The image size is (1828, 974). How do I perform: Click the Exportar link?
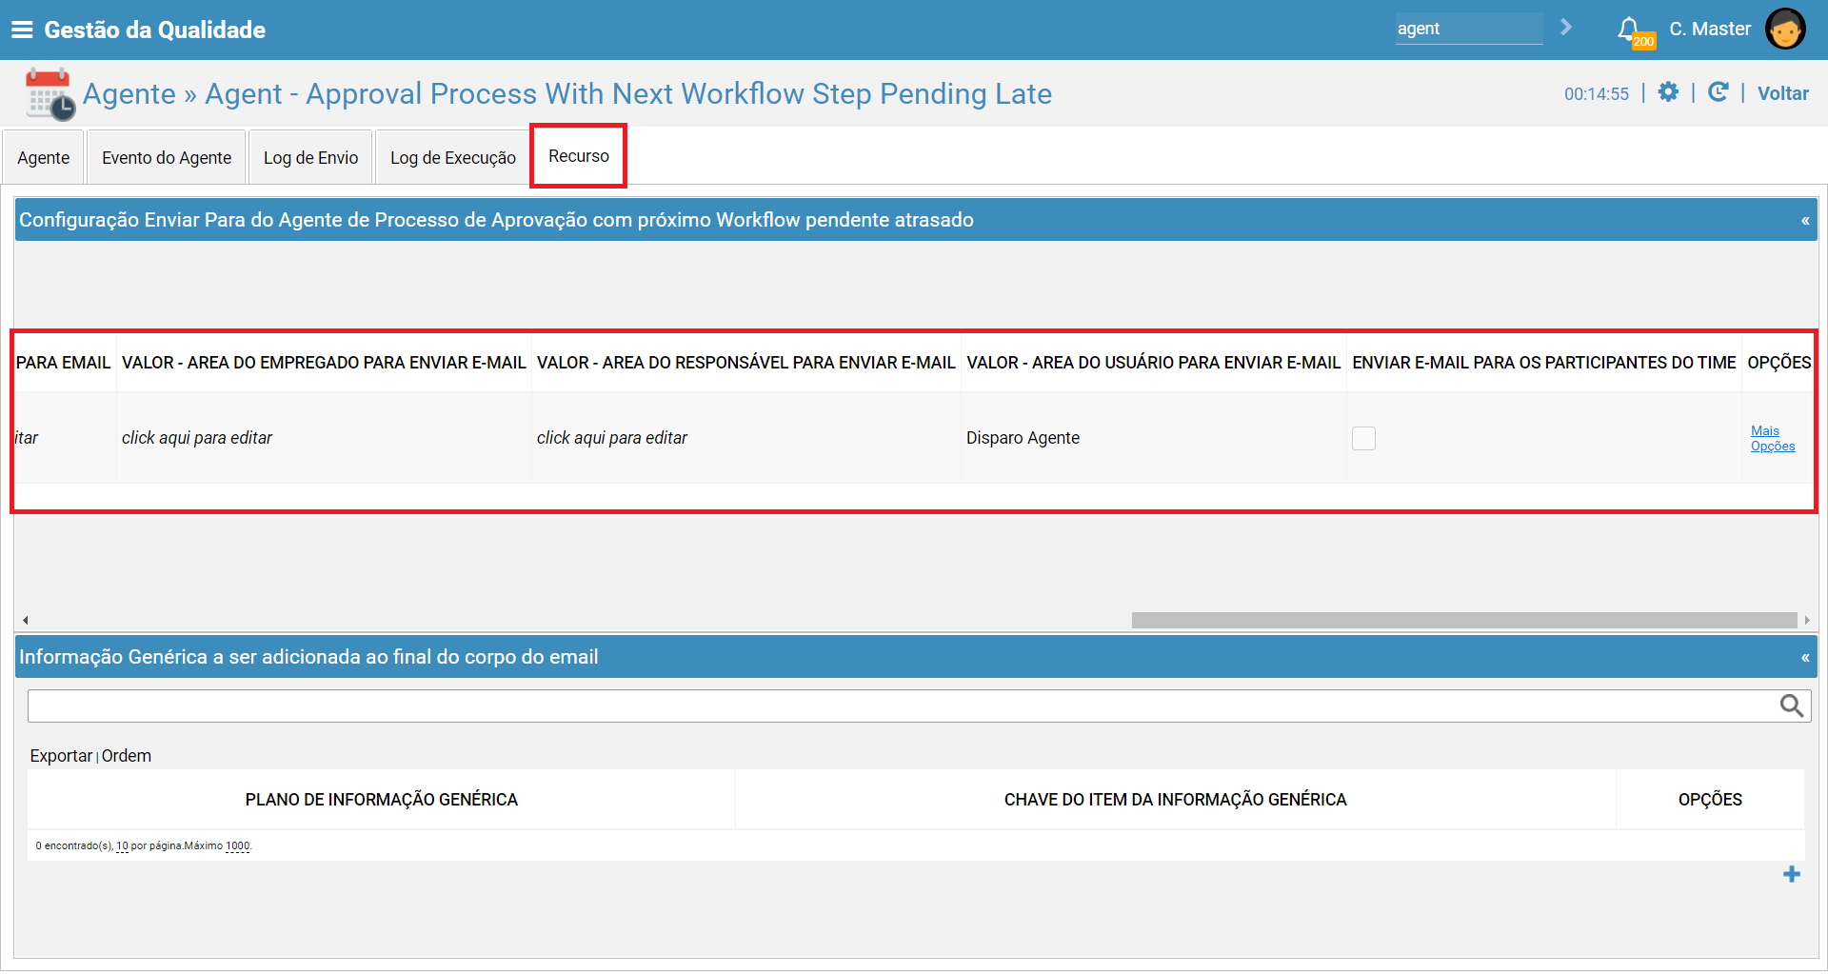coord(61,756)
